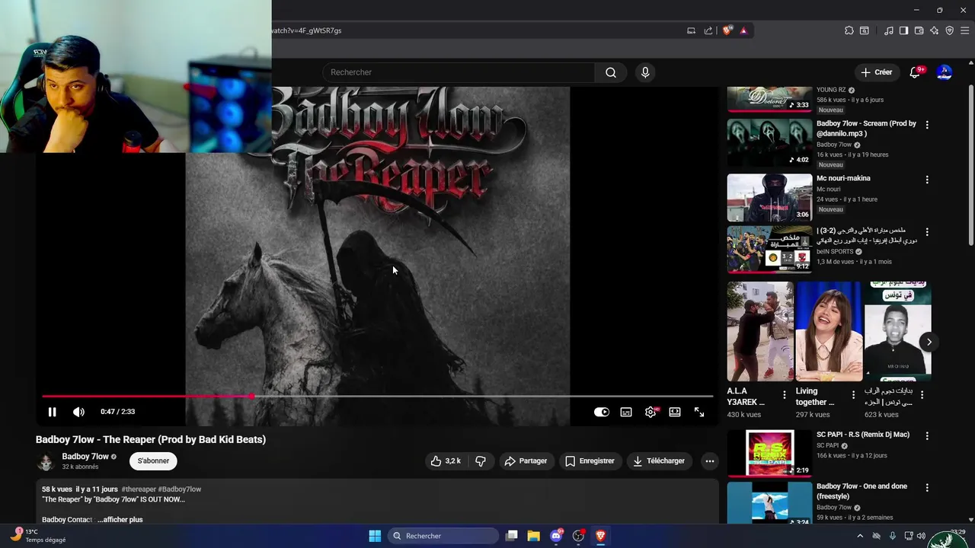Focus the YouTube Rechercher search field

click(459, 72)
